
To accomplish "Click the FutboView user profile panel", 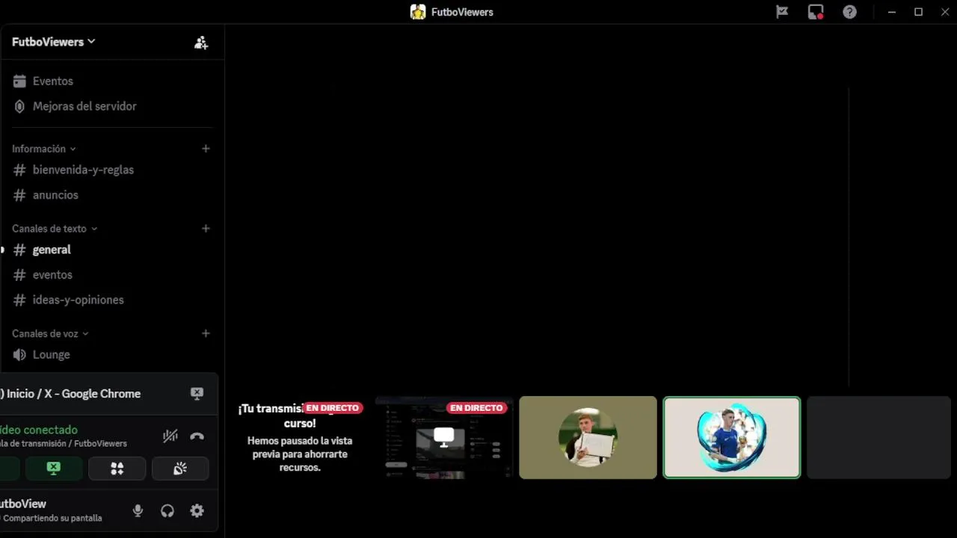I will point(52,510).
